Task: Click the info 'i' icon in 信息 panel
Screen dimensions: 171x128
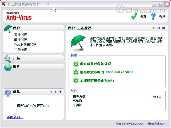Action: pos(8,93)
